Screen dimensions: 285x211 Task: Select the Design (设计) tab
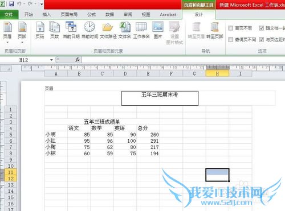(199, 15)
